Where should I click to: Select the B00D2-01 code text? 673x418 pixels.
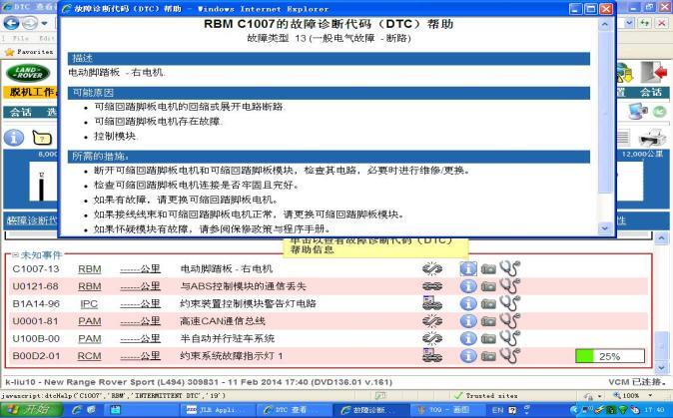pyautogui.click(x=36, y=356)
